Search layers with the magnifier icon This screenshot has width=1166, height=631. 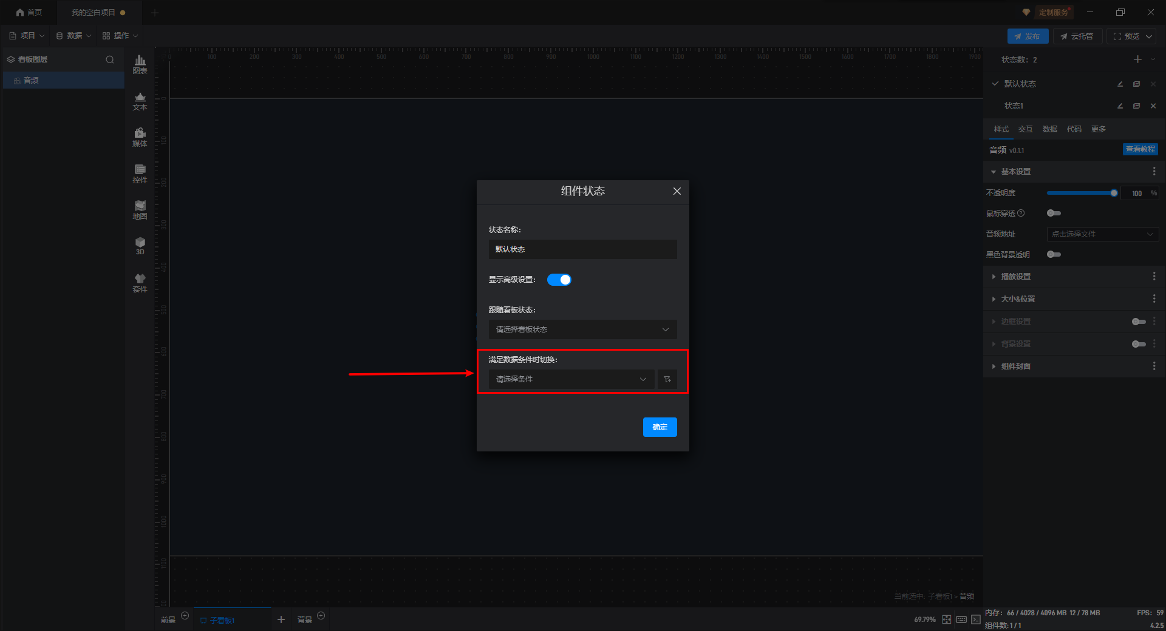[110, 59]
